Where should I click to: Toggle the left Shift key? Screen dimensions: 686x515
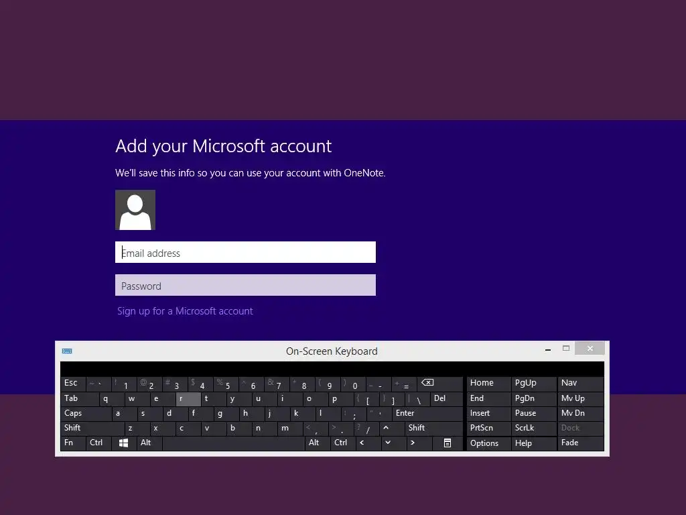[92, 428]
